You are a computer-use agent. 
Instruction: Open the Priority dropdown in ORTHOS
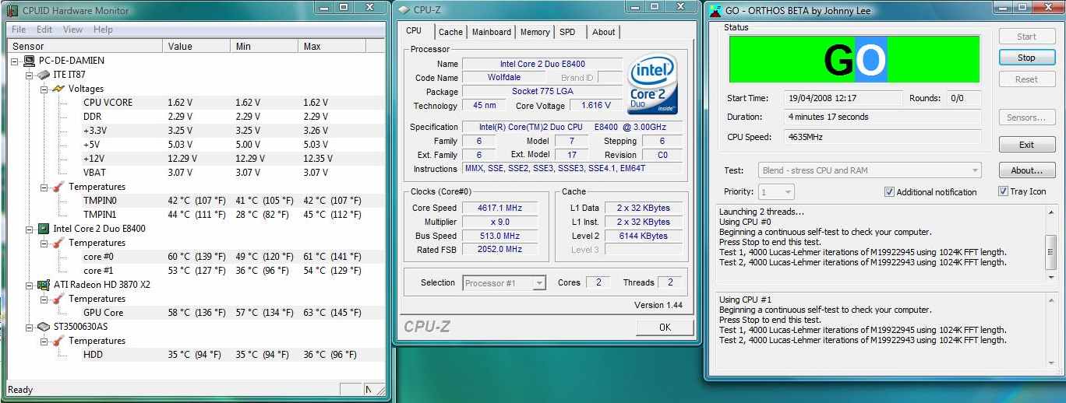[788, 191]
